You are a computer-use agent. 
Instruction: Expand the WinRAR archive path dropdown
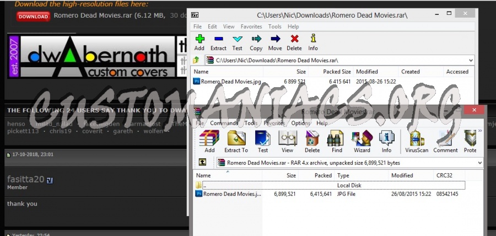480,163
